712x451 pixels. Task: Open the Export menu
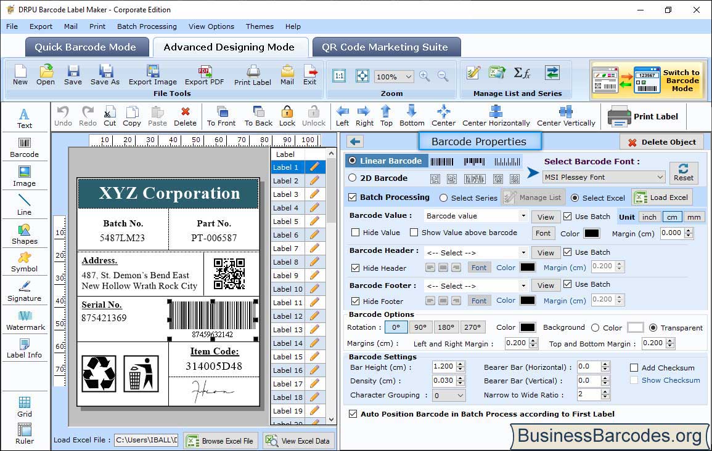point(41,26)
